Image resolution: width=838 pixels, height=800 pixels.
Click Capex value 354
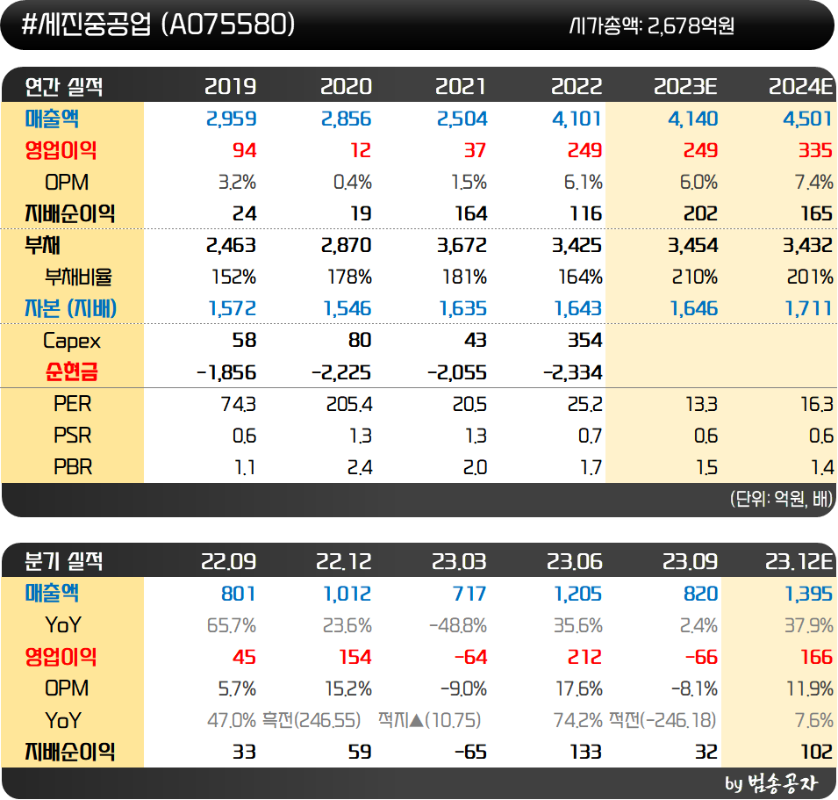click(585, 340)
